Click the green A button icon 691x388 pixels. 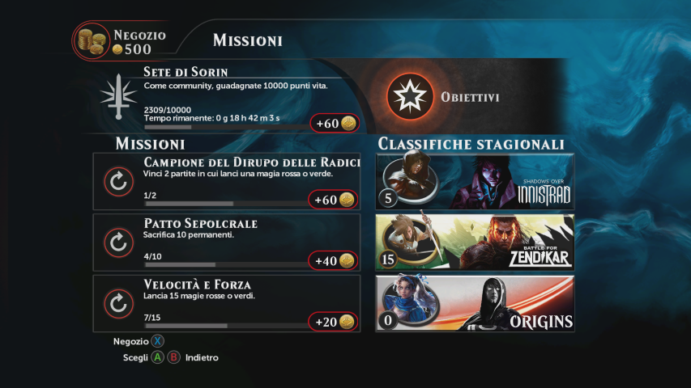(x=157, y=357)
